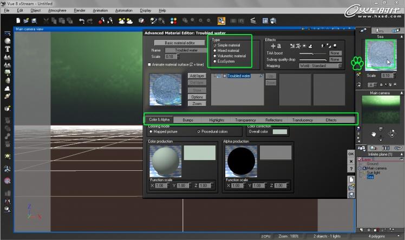Viewport: 405px width, 240px height.
Task: Select the planet tool
Action: point(7,96)
